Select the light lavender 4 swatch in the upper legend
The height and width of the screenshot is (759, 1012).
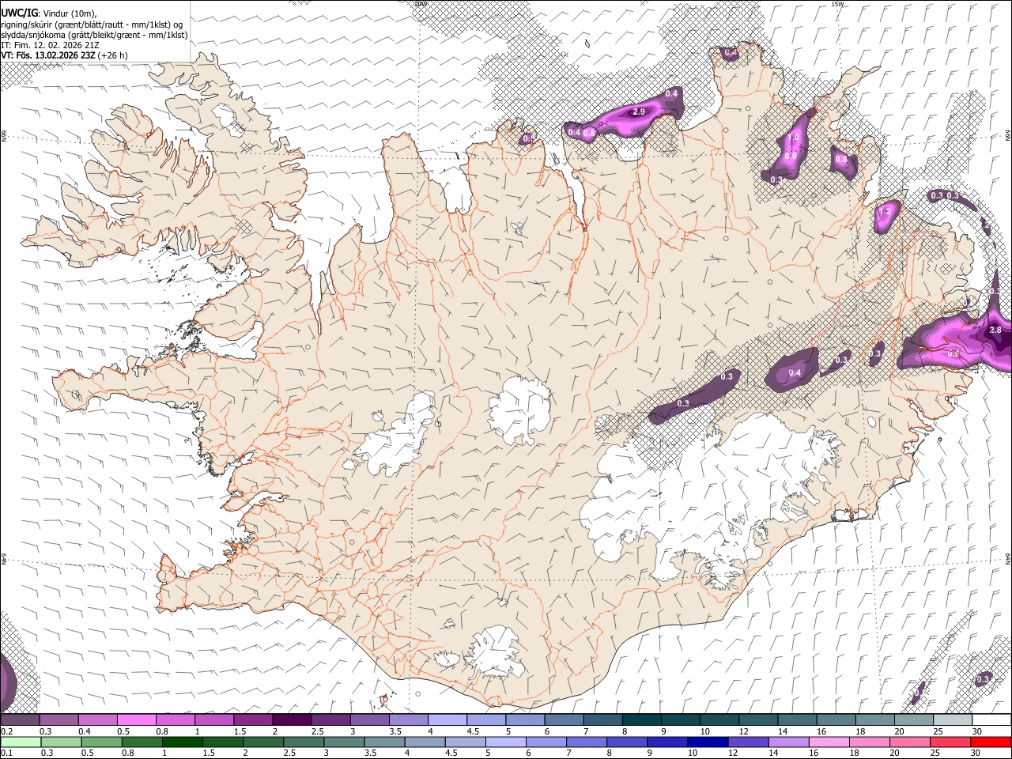coord(447,720)
